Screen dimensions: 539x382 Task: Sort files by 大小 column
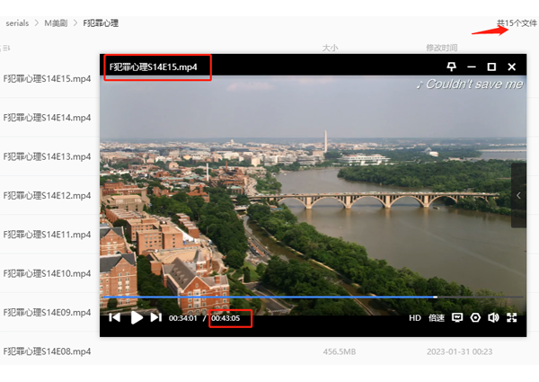point(330,48)
